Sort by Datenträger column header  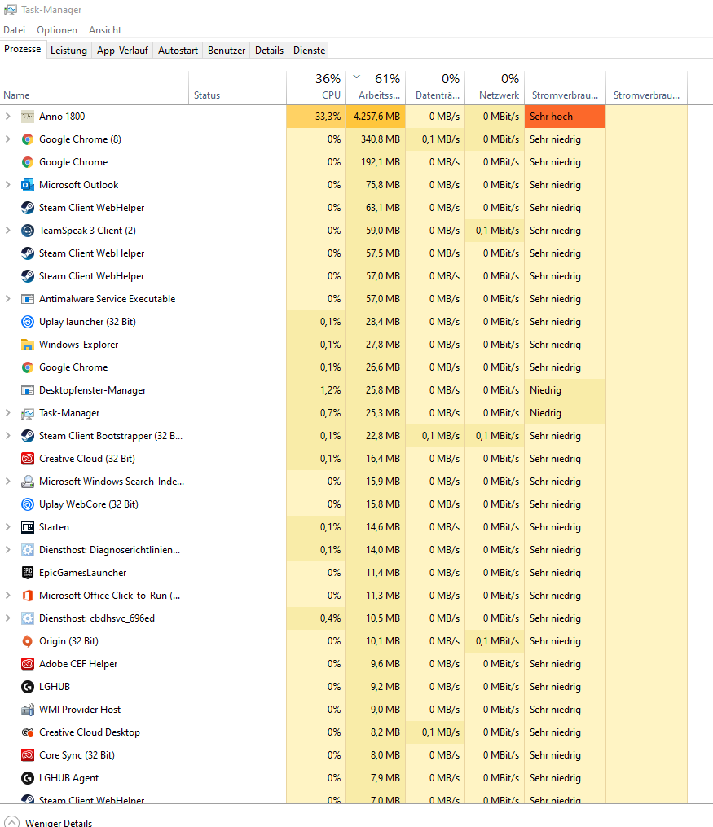coord(435,87)
